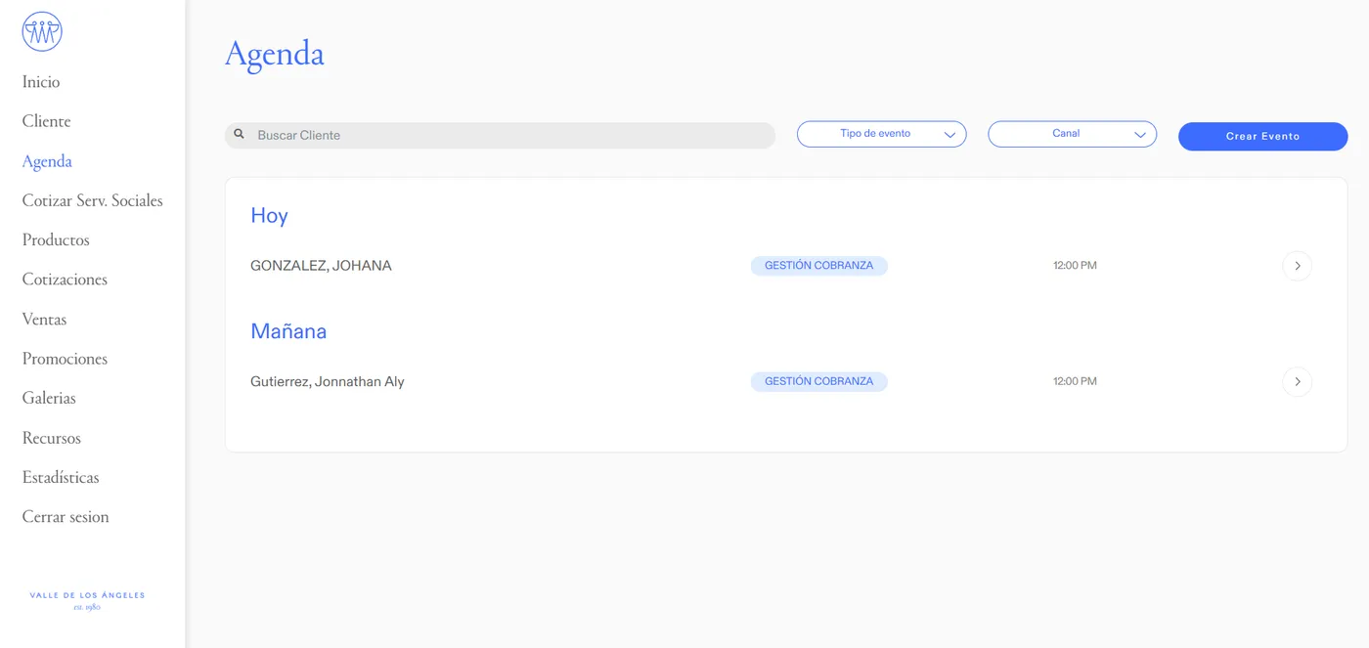Image resolution: width=1369 pixels, height=648 pixels.
Task: Expand the Tipo de evento dropdown
Action: click(881, 134)
